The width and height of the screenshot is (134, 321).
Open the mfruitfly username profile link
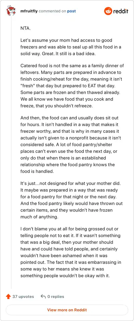(x=29, y=11)
